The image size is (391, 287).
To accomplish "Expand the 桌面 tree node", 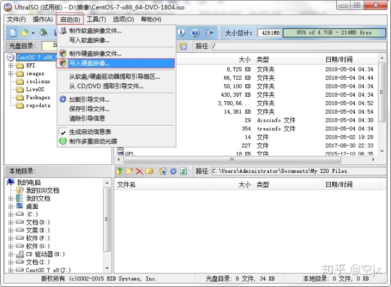I will click(x=11, y=207).
